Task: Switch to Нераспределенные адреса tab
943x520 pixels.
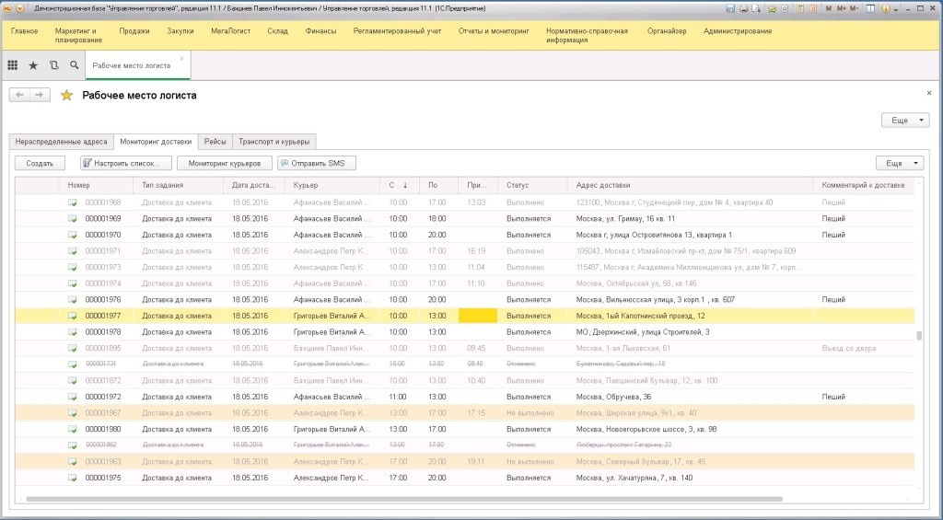Action: (x=62, y=142)
